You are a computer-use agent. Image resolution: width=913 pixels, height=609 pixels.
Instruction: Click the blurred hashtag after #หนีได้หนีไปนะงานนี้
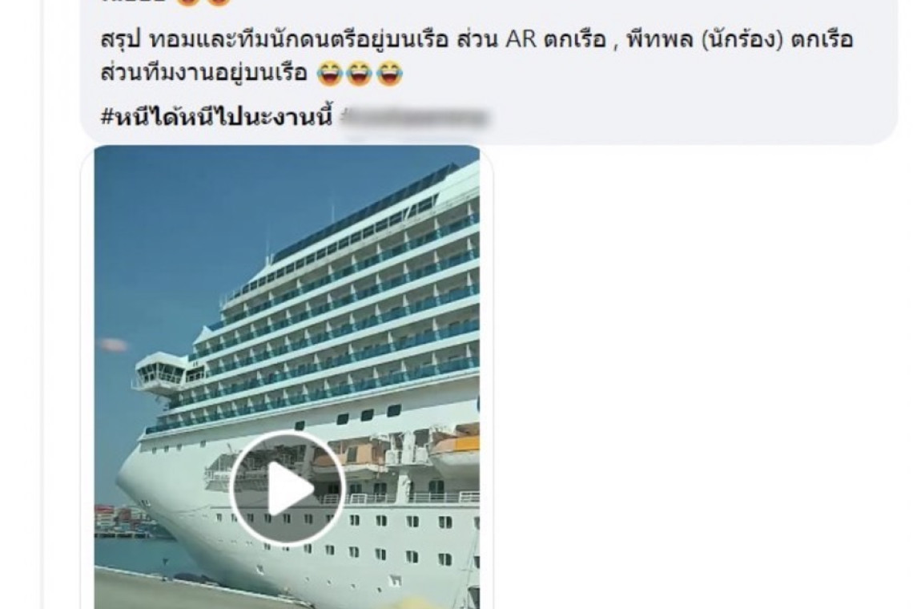click(415, 119)
